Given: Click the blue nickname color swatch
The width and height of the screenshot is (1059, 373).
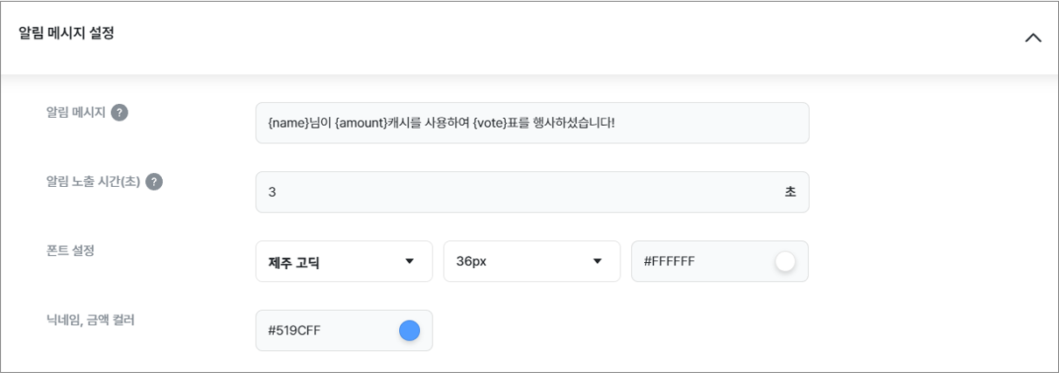Looking at the screenshot, I should 409,330.
